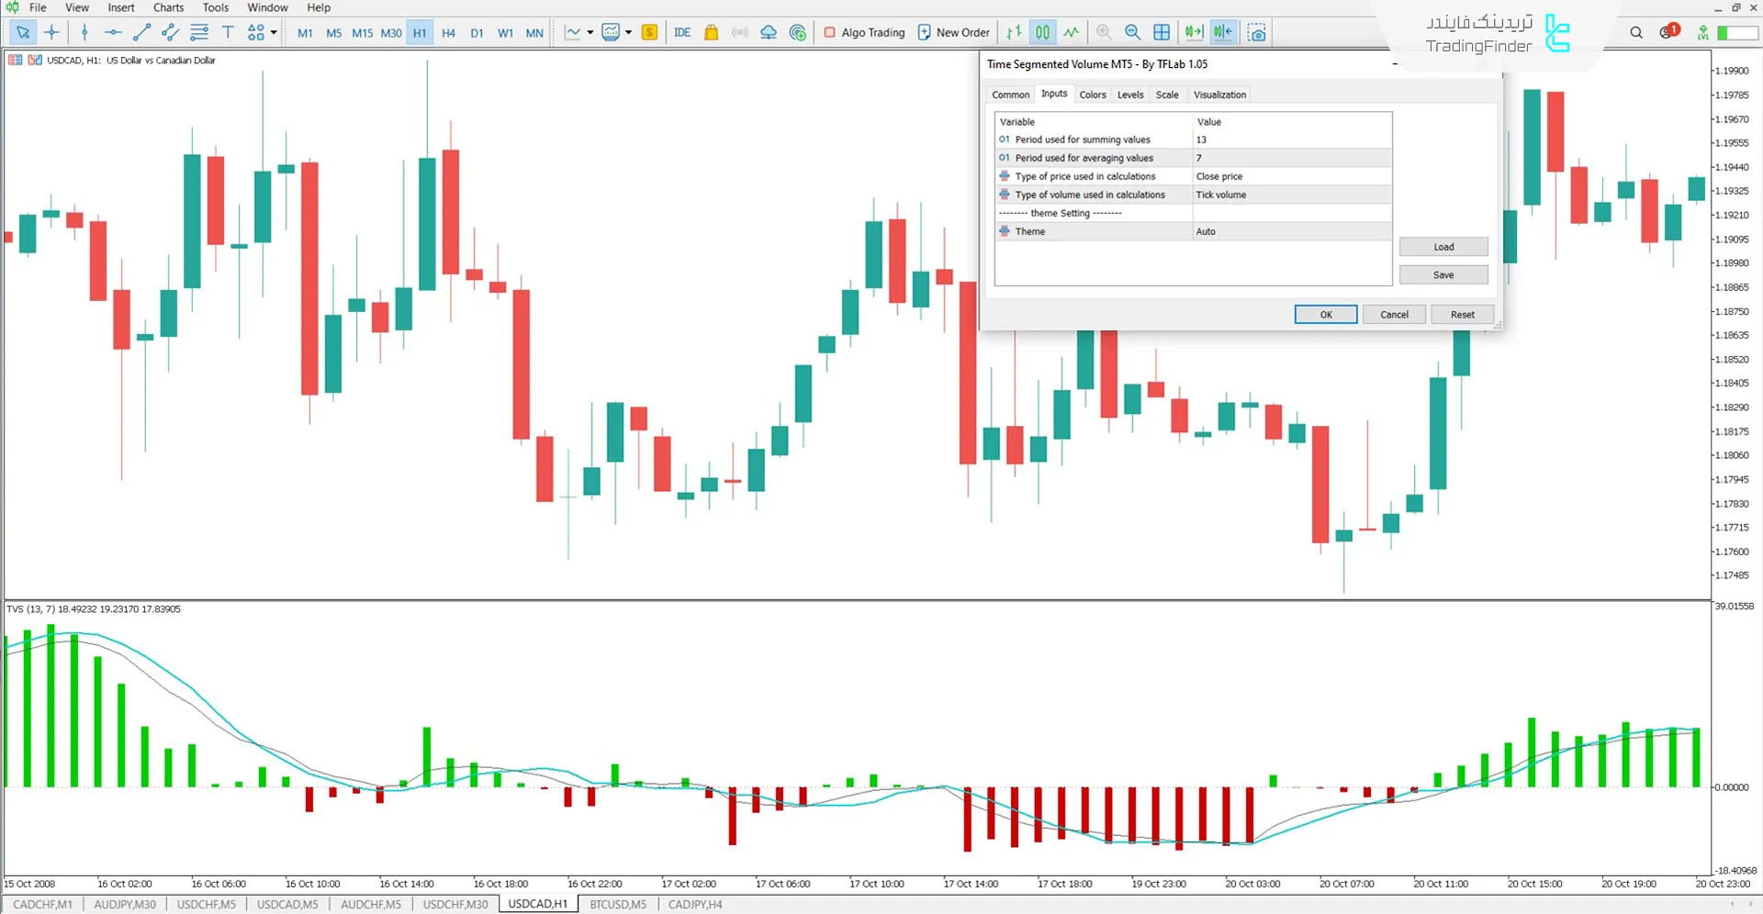The height and width of the screenshot is (914, 1763).
Task: Take a chart screenshot with camera tool
Action: pos(1256,32)
